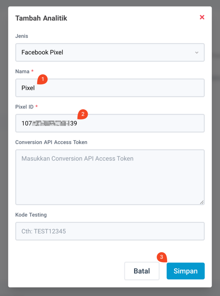Click the Jenis field label

[21, 36]
